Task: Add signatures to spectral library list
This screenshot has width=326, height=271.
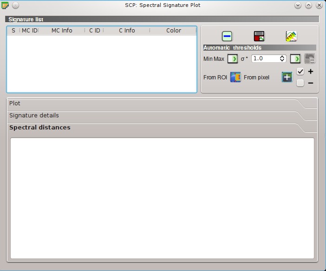Action: pos(259,36)
